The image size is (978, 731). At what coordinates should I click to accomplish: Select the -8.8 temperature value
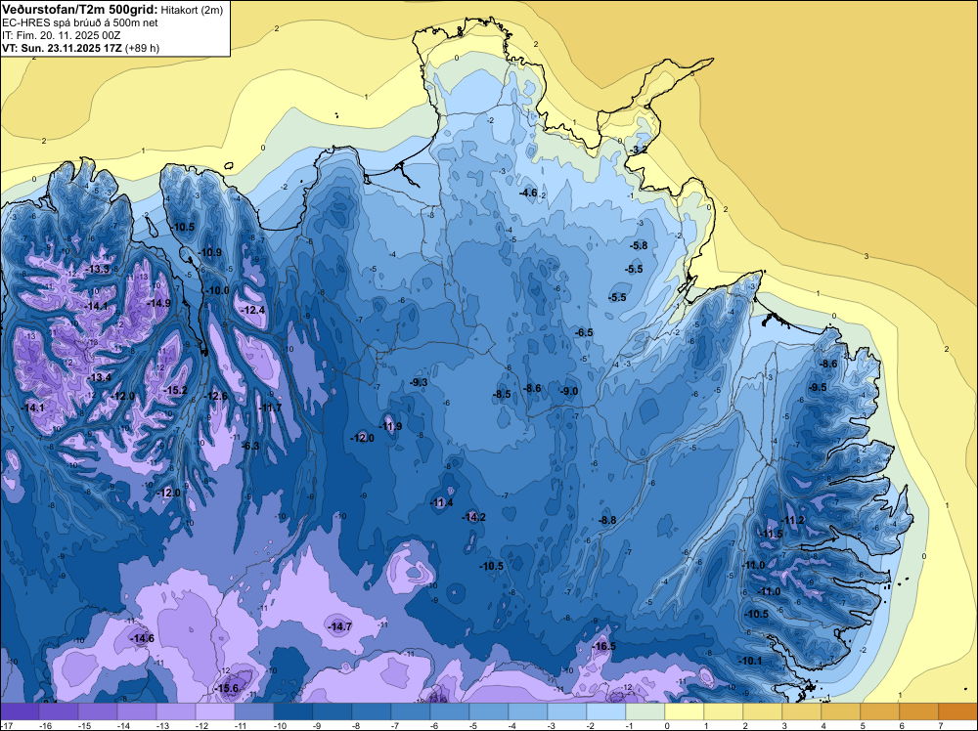tap(607, 520)
